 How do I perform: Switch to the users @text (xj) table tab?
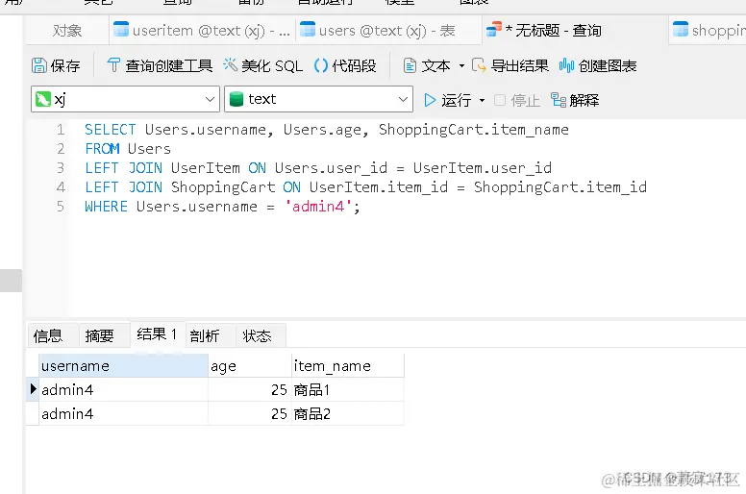[387, 31]
